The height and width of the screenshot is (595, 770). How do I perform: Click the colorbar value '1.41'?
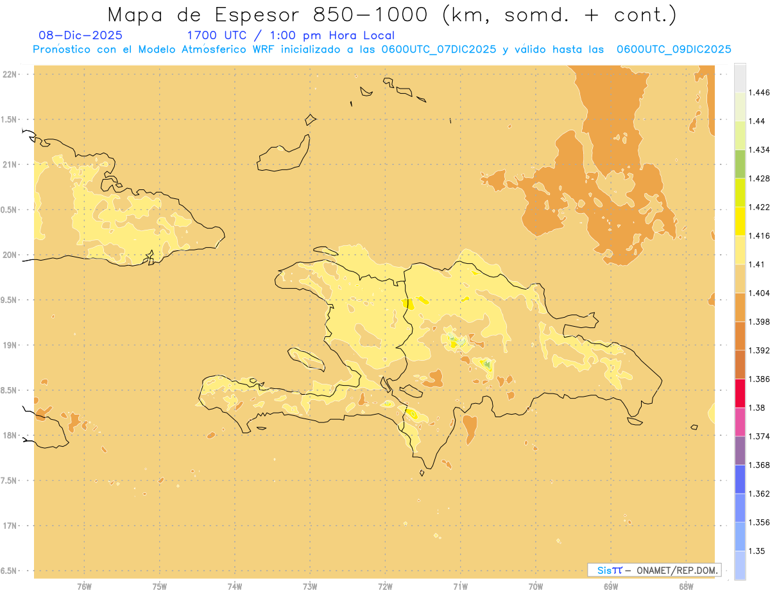click(x=758, y=264)
